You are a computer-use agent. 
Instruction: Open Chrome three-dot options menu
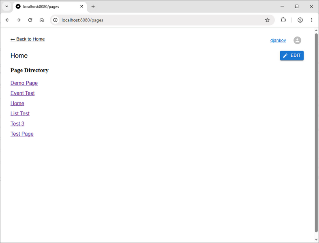312,20
